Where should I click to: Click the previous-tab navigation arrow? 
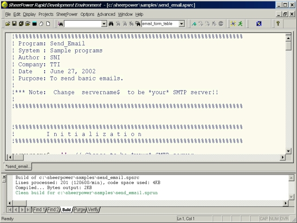(16, 210)
